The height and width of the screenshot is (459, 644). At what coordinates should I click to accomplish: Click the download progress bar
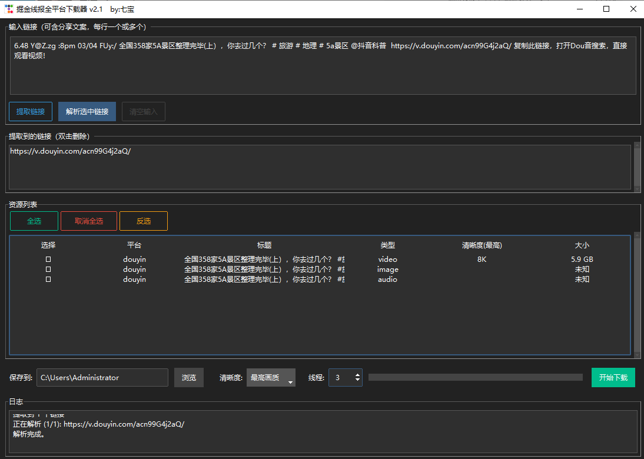point(476,377)
